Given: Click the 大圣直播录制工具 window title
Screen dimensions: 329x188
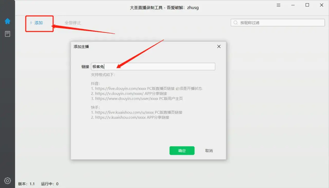Looking at the screenshot, I should click(164, 8).
